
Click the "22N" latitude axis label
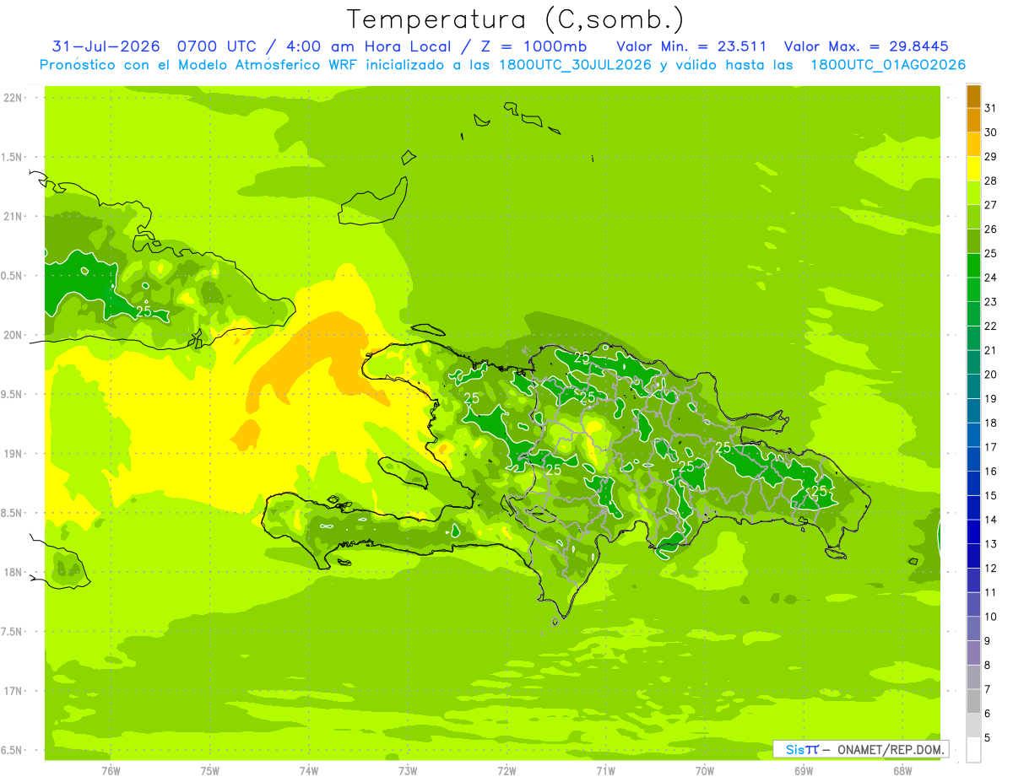14,98
